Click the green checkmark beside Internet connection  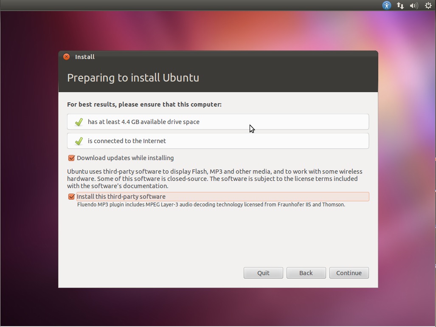tap(79, 141)
